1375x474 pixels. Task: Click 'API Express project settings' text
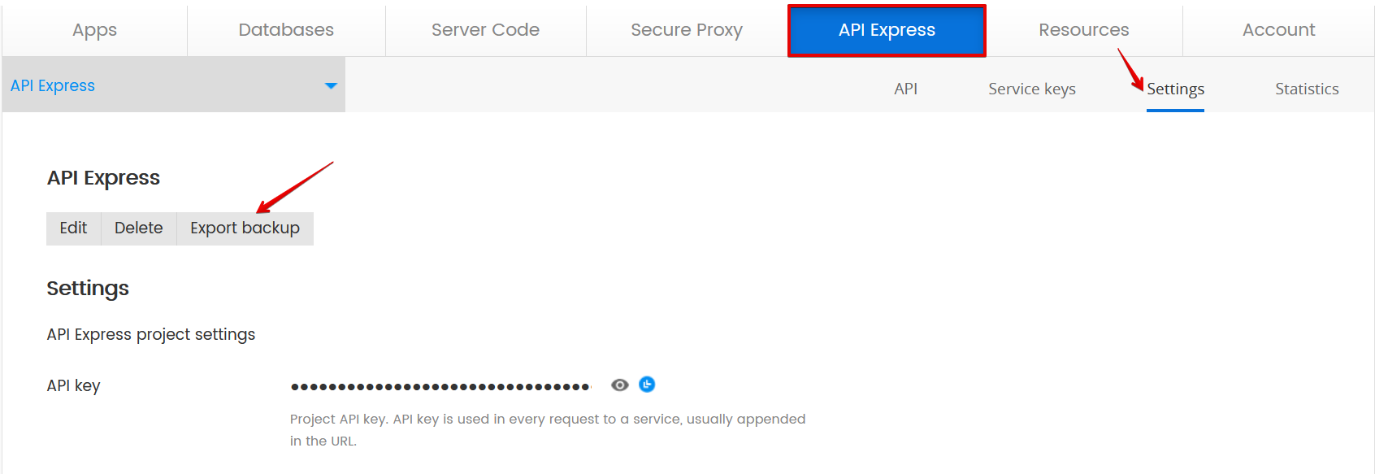[x=151, y=334]
